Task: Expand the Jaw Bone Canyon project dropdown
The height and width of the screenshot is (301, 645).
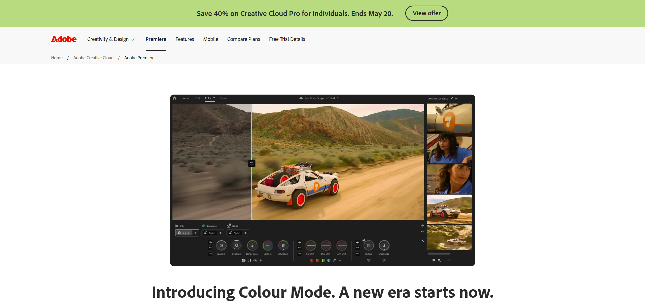Action: tap(338, 98)
